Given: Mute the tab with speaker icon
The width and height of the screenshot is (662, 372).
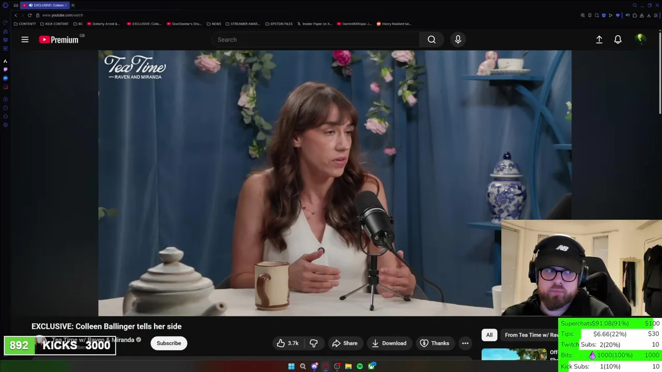Looking at the screenshot, I should pos(628,15).
